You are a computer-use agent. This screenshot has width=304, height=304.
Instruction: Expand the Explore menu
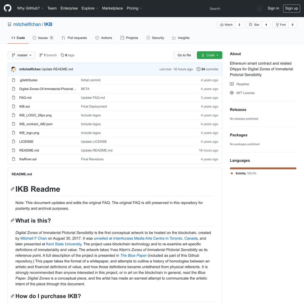point(90,8)
